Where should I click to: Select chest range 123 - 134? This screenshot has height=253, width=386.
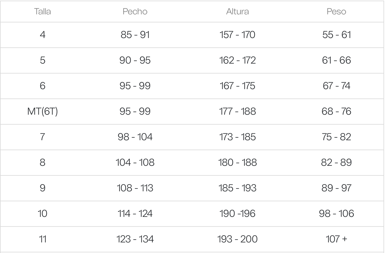point(135,239)
